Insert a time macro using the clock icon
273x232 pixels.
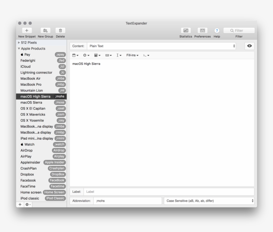click(x=85, y=56)
